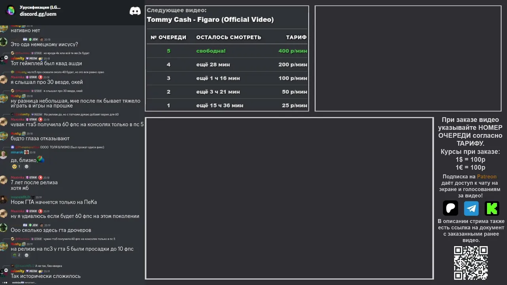Follow the orange Patreon link in the info text

[x=486, y=177]
